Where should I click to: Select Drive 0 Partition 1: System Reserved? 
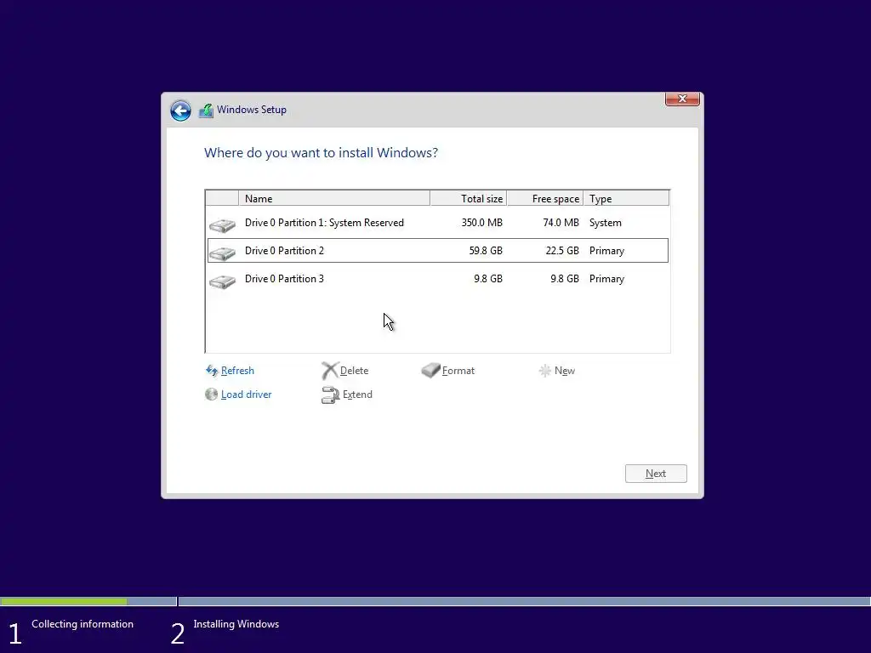tap(438, 223)
